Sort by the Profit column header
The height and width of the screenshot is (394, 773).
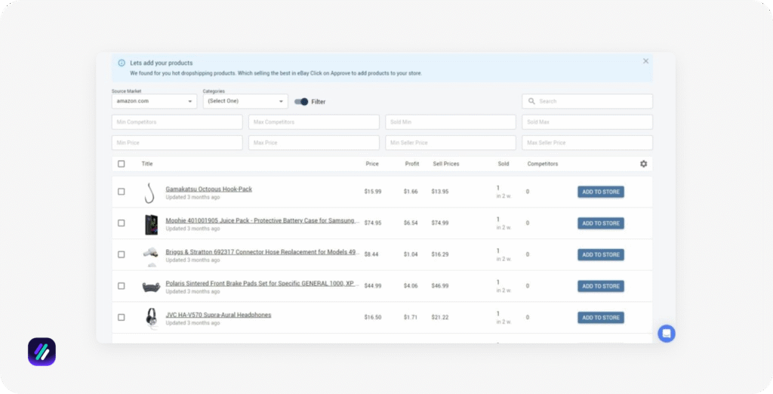(411, 164)
